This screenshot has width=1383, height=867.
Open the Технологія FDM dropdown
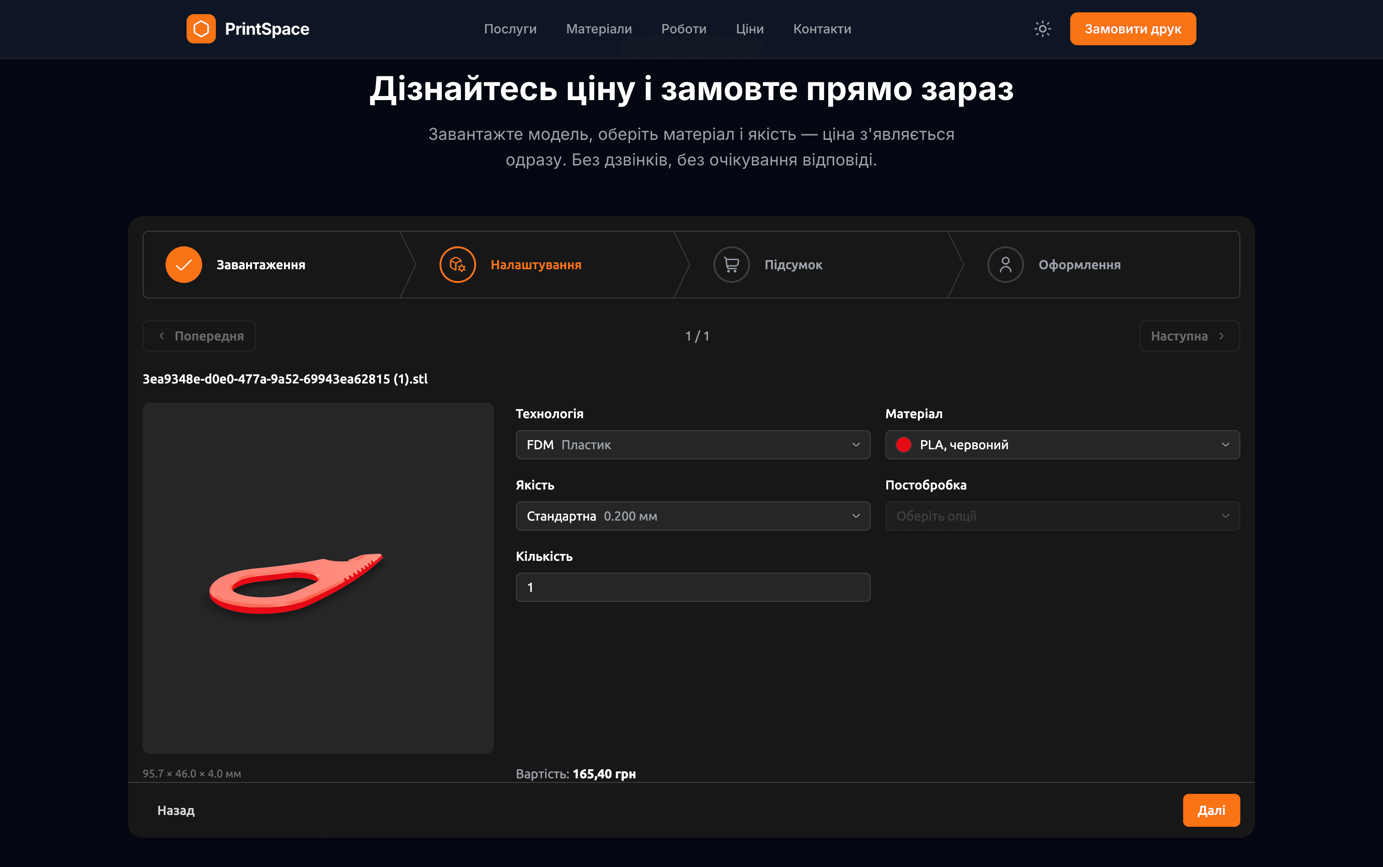[x=692, y=444]
